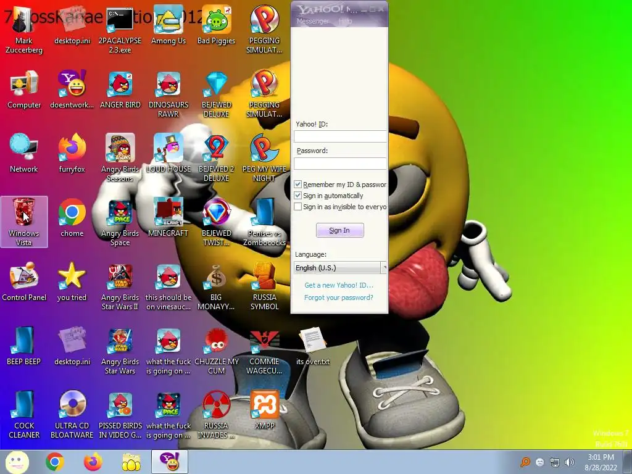632x474 pixels.
Task: Select the furryfox Firefox shortcut
Action: point(72,154)
